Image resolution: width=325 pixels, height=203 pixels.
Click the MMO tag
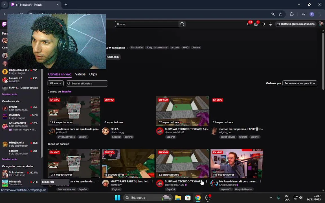point(186,47)
